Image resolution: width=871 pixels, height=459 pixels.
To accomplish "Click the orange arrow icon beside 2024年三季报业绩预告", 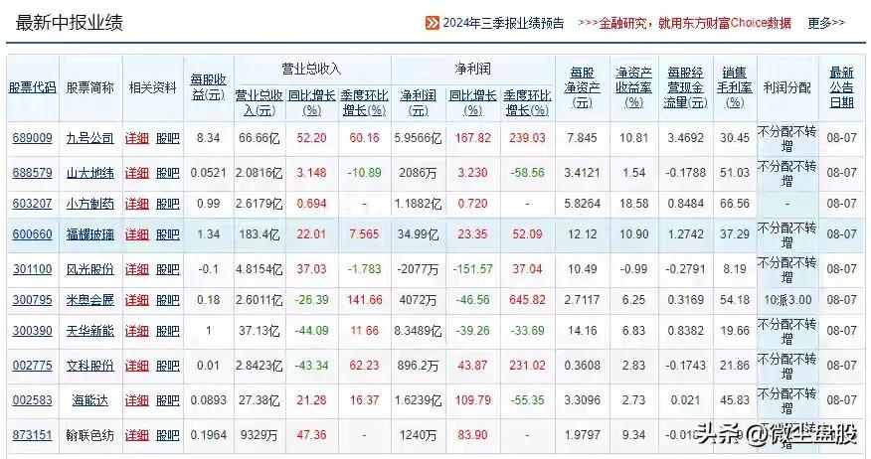I will (x=432, y=23).
